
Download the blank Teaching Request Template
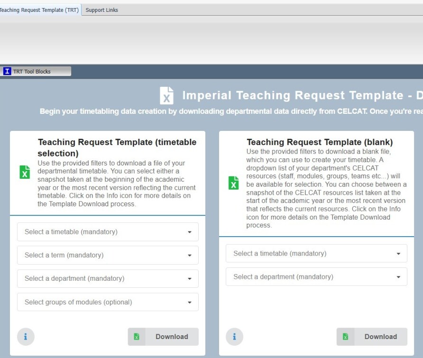pyautogui.click(x=372, y=337)
